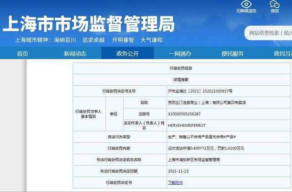
Task: Click the 作出行政处罚决定机关名称 label
Action: tap(120, 160)
